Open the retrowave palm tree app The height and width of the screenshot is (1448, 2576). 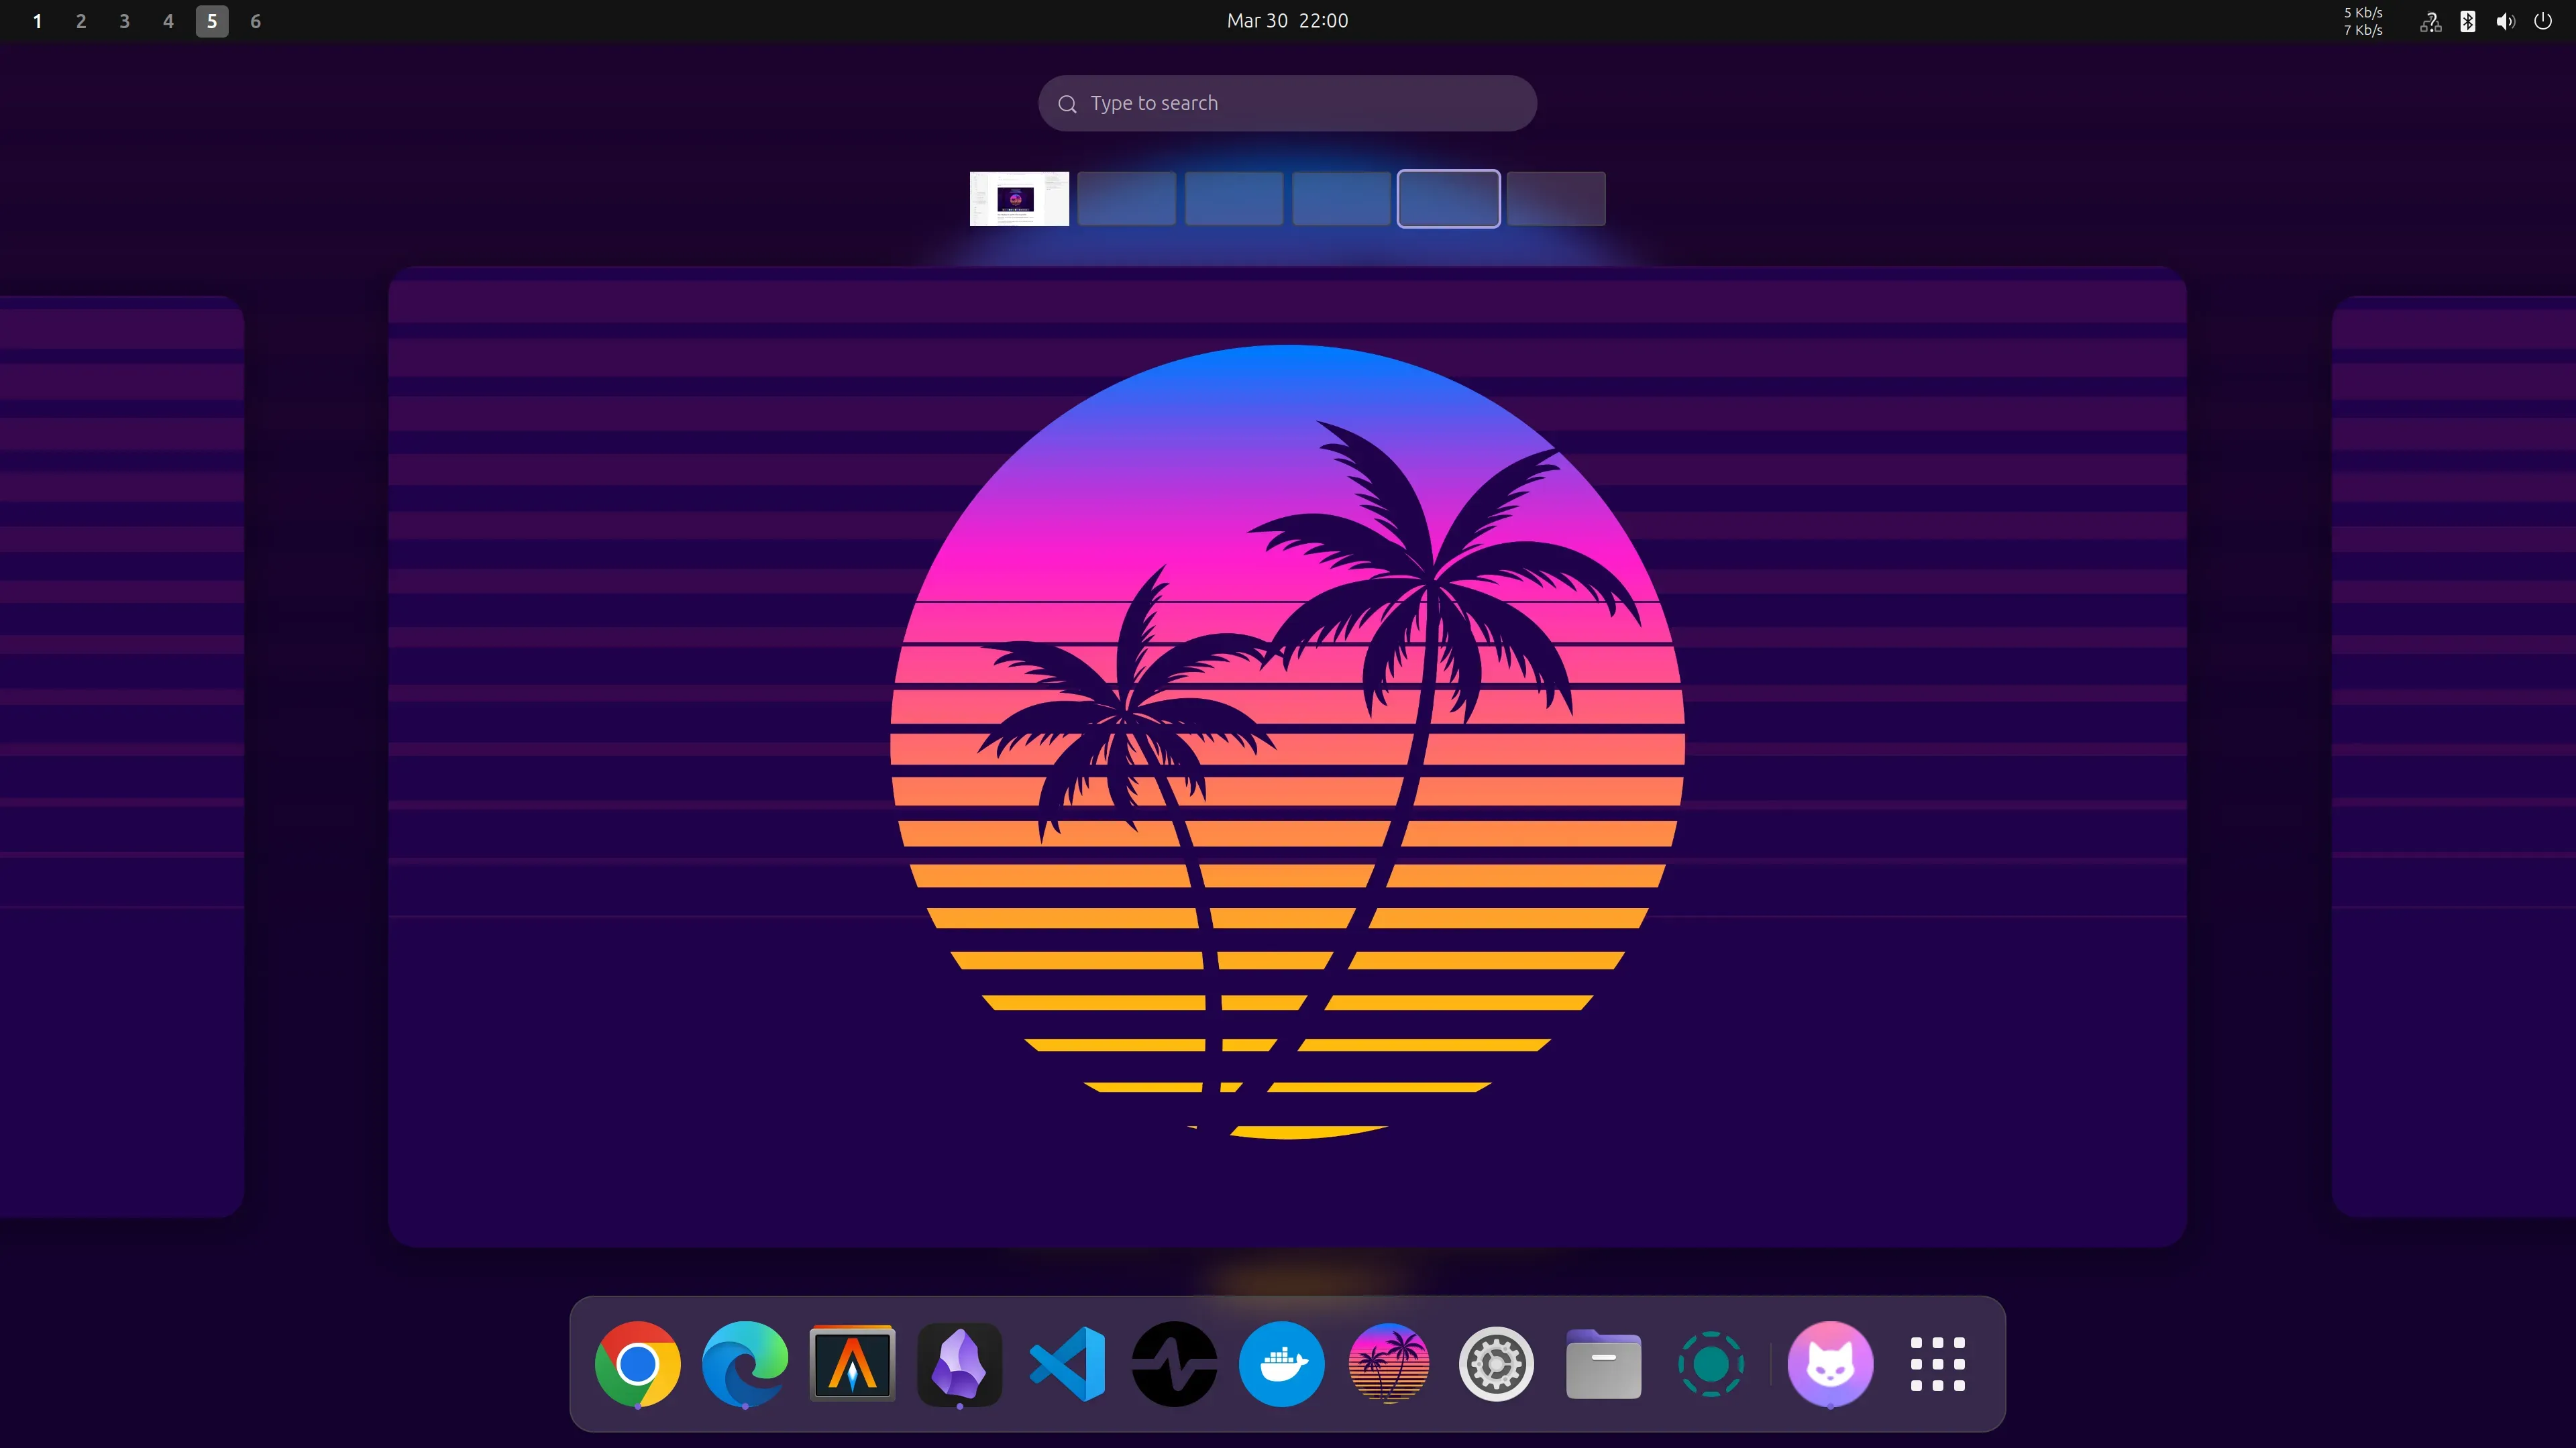pyautogui.click(x=1388, y=1363)
